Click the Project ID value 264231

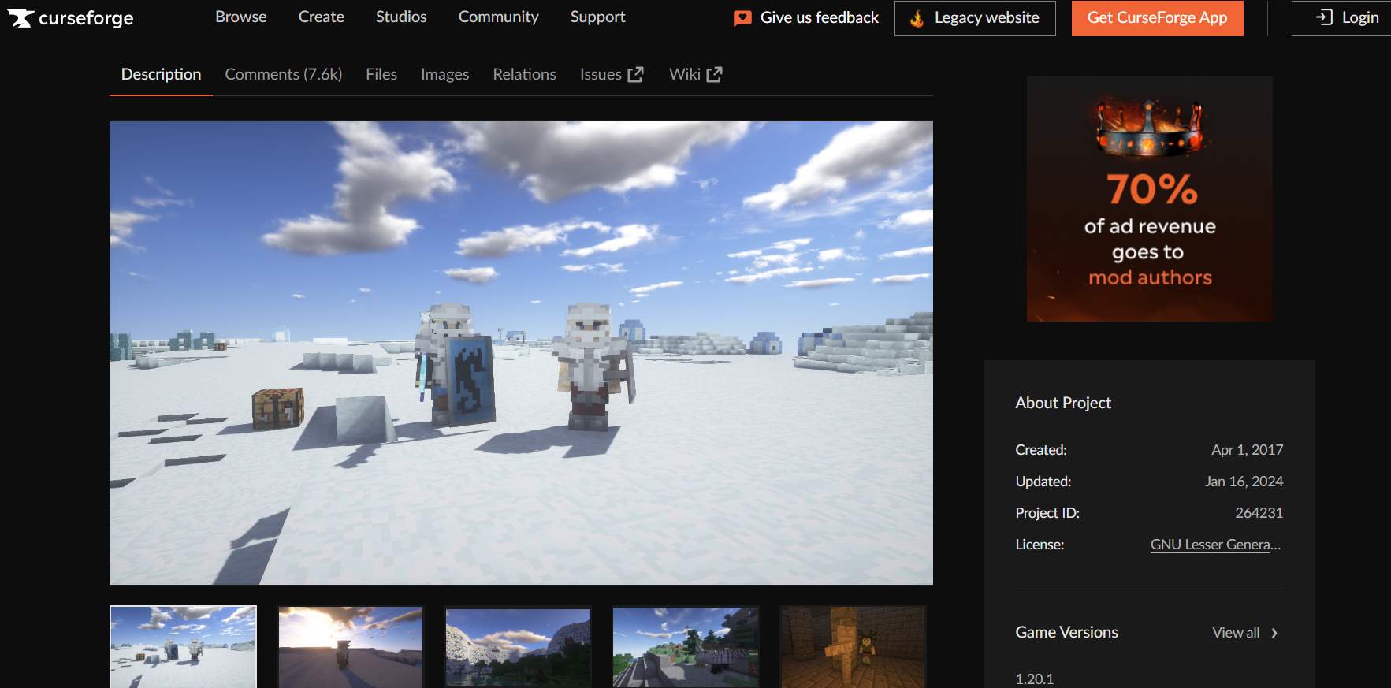1259,513
